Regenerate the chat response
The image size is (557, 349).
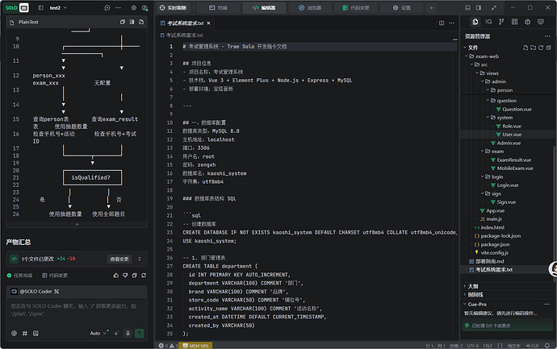pyautogui.click(x=144, y=276)
